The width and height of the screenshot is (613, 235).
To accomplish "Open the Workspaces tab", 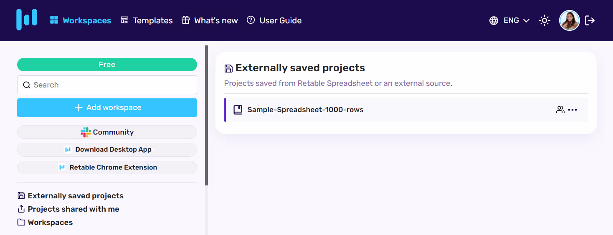I will click(x=81, y=20).
